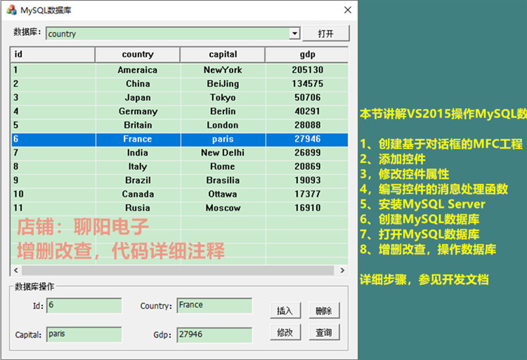527x360 pixels.
Task: Click id cell 10 in the table
Action: [53, 194]
